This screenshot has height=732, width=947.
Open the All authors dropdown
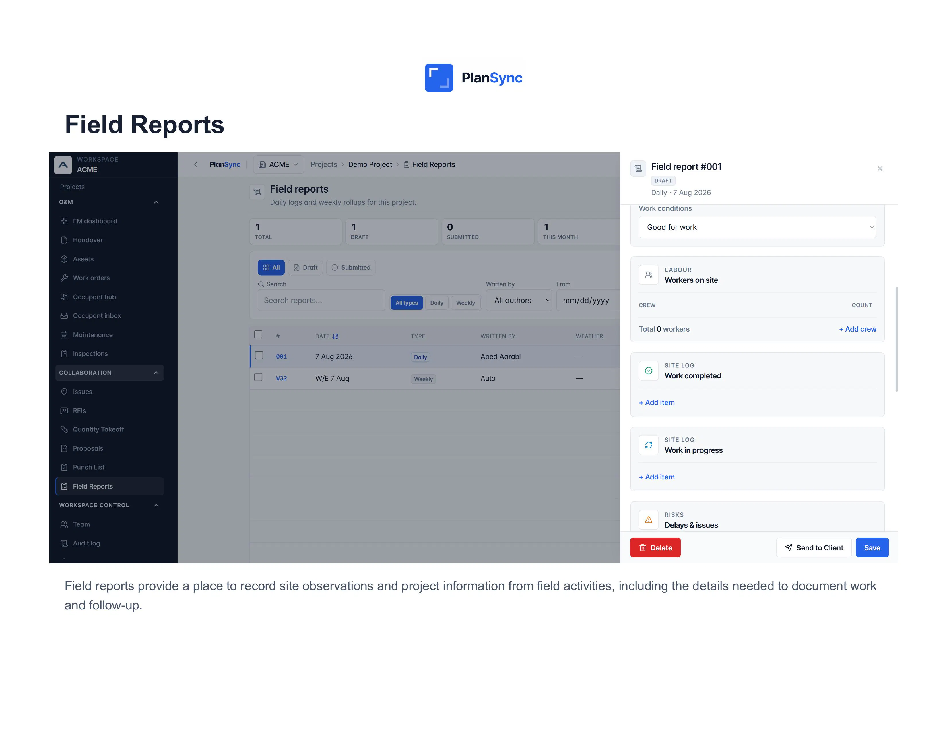coord(519,301)
